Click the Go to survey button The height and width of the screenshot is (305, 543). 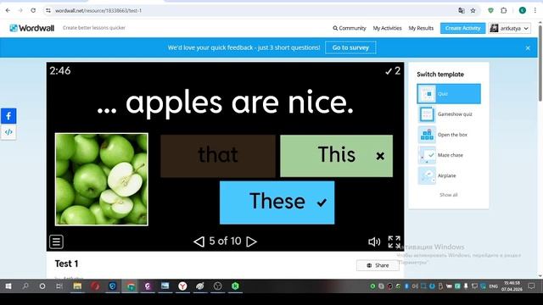pyautogui.click(x=350, y=47)
